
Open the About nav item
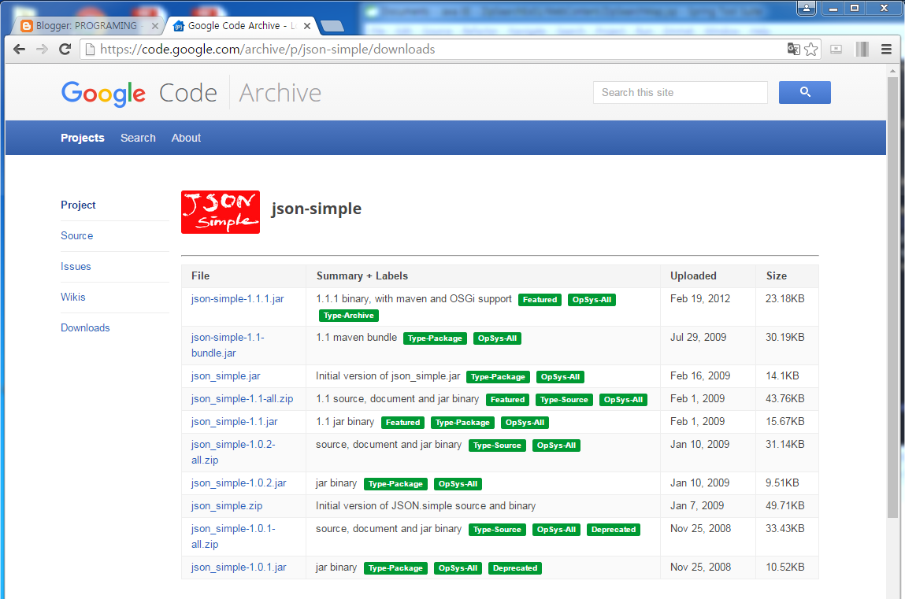[x=186, y=138]
